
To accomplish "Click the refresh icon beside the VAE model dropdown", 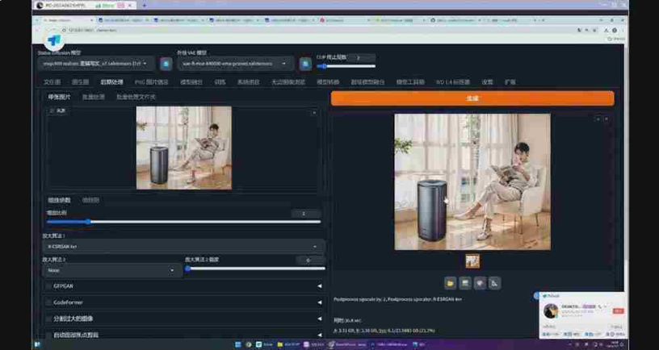I will tap(305, 64).
